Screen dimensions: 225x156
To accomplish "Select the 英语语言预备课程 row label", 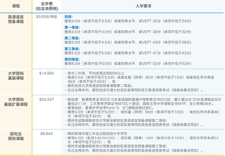I will coord(16,19).
